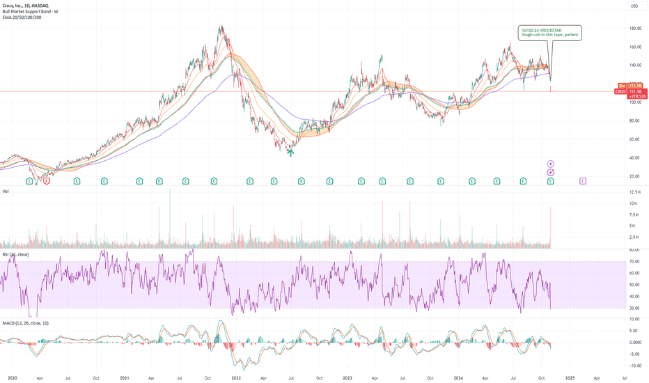Image resolution: width=649 pixels, height=383 pixels.
Task: Click the RSI (14, close) indicator label
Action: click(x=16, y=255)
